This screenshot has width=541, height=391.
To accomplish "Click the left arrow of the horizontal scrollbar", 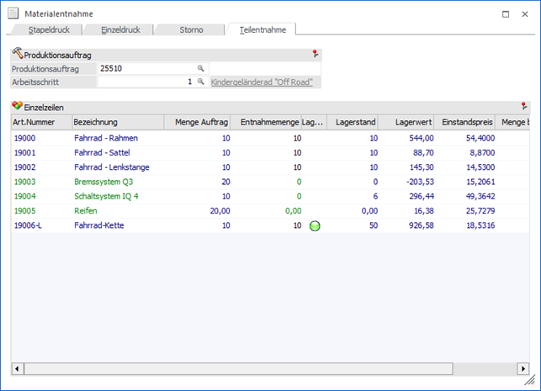I will (x=16, y=369).
